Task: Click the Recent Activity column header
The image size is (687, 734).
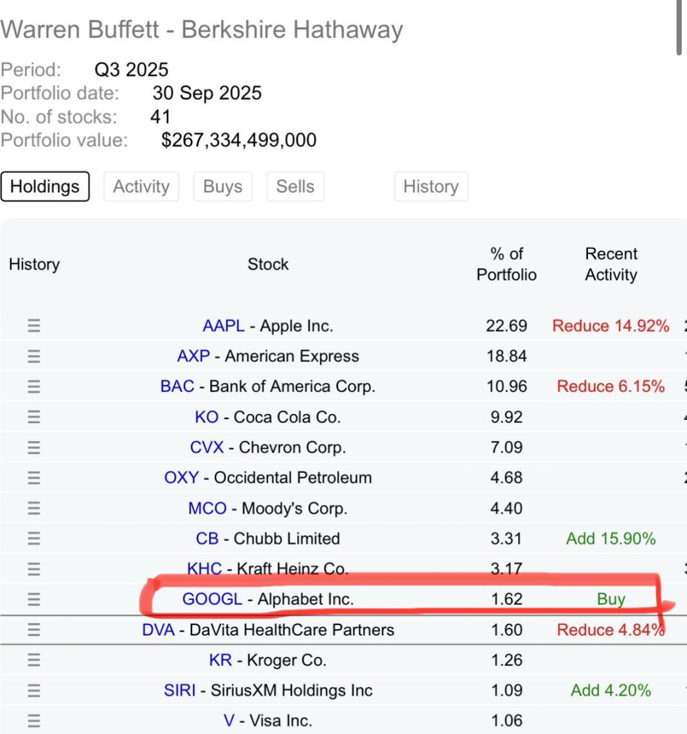Action: tap(611, 264)
